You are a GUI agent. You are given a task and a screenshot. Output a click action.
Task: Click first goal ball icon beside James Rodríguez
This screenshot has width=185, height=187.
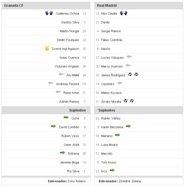[x=130, y=74]
